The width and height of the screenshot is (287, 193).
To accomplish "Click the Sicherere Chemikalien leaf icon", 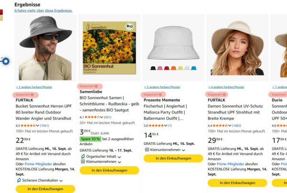I will tap(19, 181).
